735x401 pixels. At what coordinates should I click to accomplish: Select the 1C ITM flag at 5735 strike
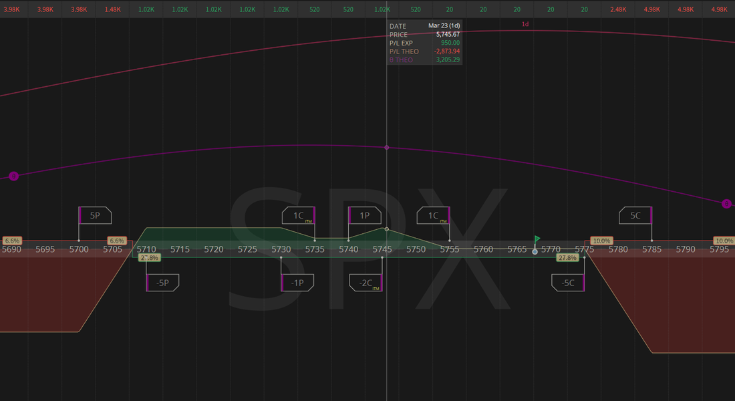point(299,215)
